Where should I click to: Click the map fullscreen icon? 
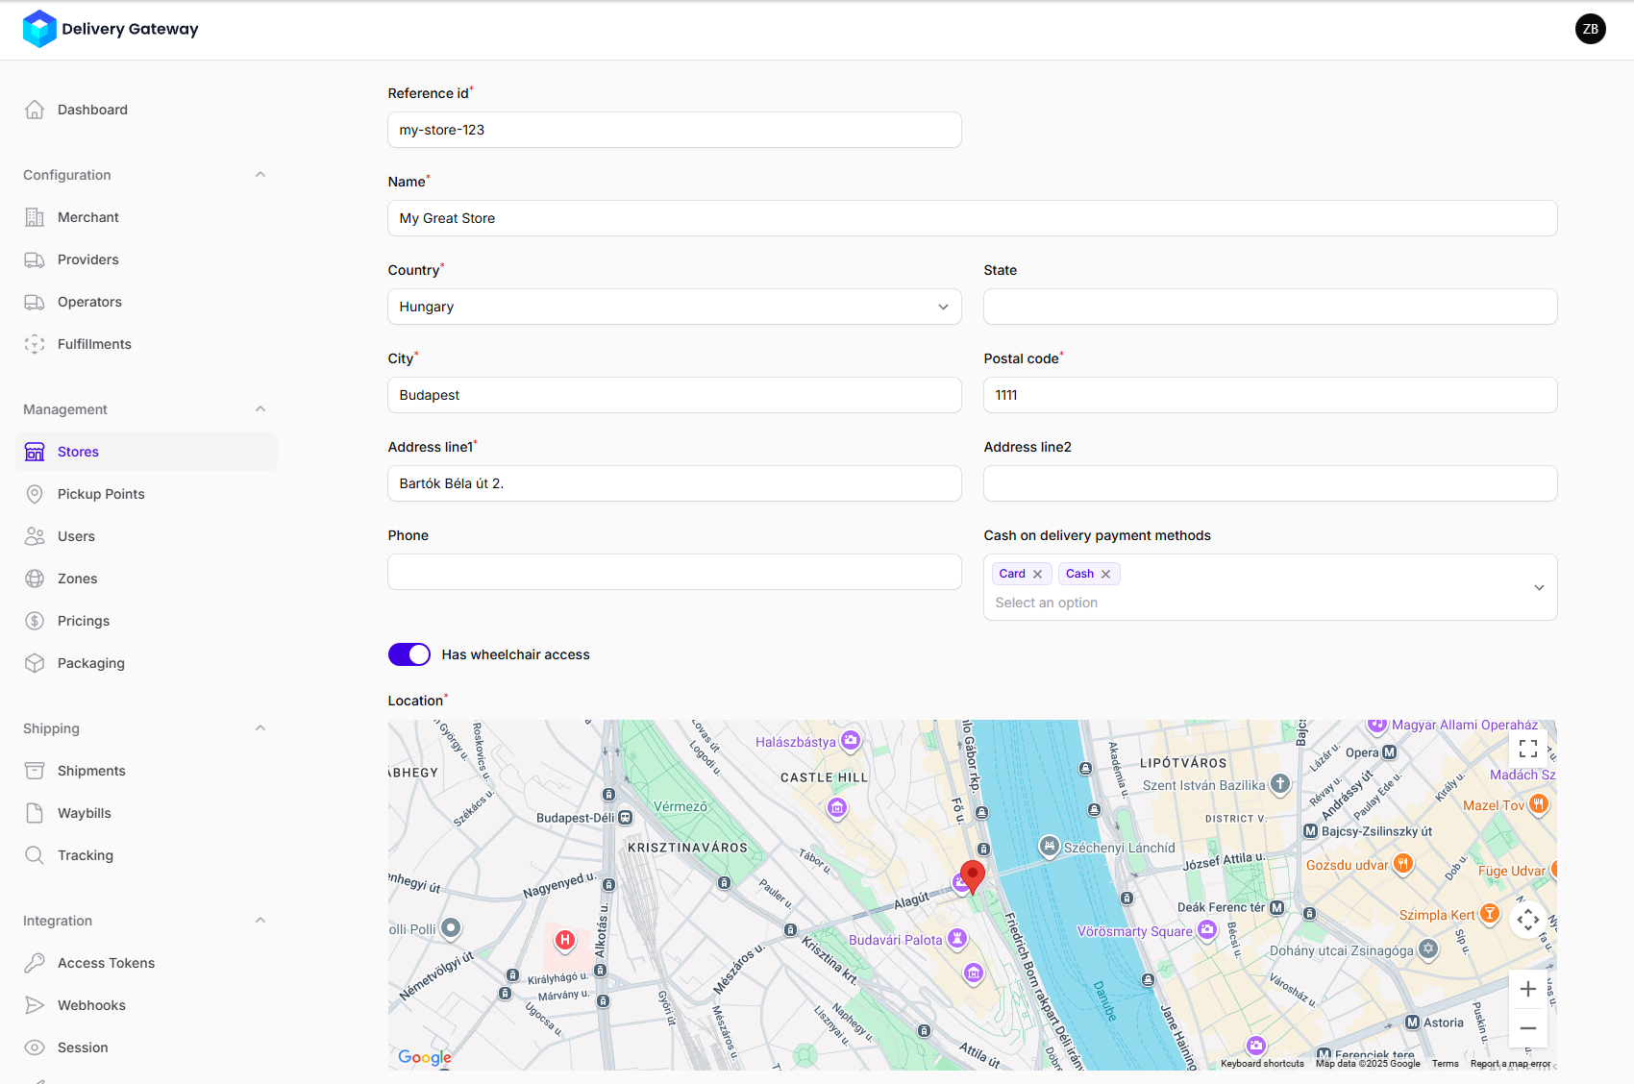pos(1527,749)
